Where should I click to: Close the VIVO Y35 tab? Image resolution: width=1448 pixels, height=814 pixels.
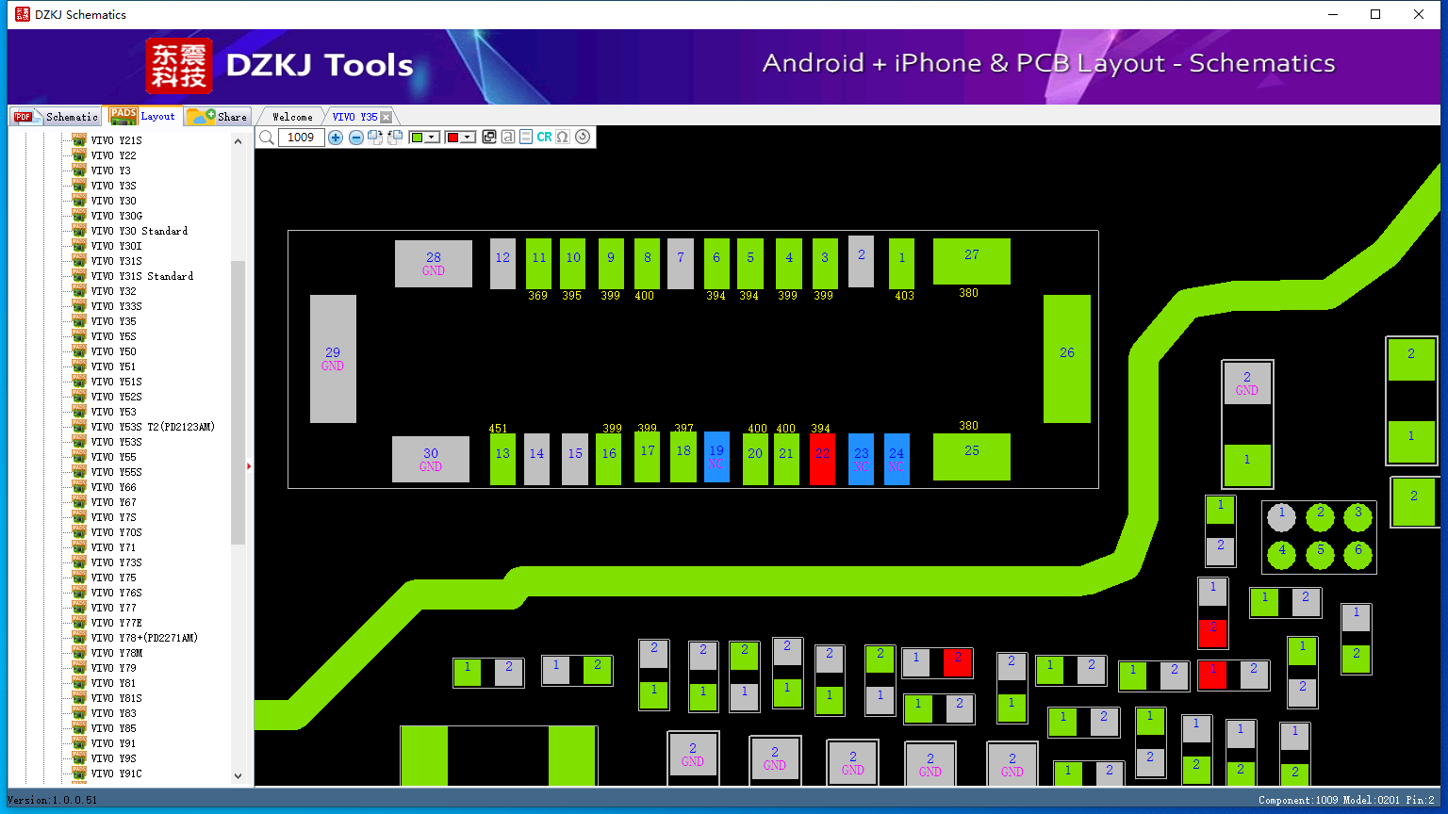click(387, 117)
